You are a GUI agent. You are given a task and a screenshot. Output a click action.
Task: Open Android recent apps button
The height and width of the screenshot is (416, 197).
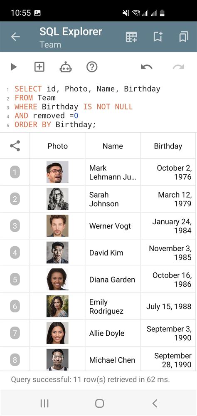click(44, 403)
